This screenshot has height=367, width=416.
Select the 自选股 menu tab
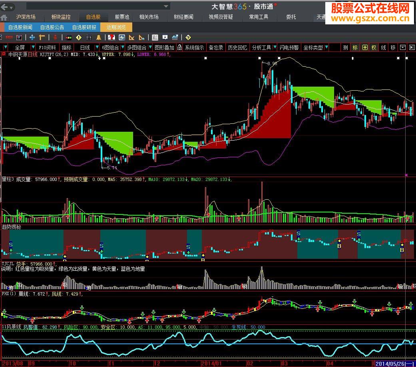[94, 17]
